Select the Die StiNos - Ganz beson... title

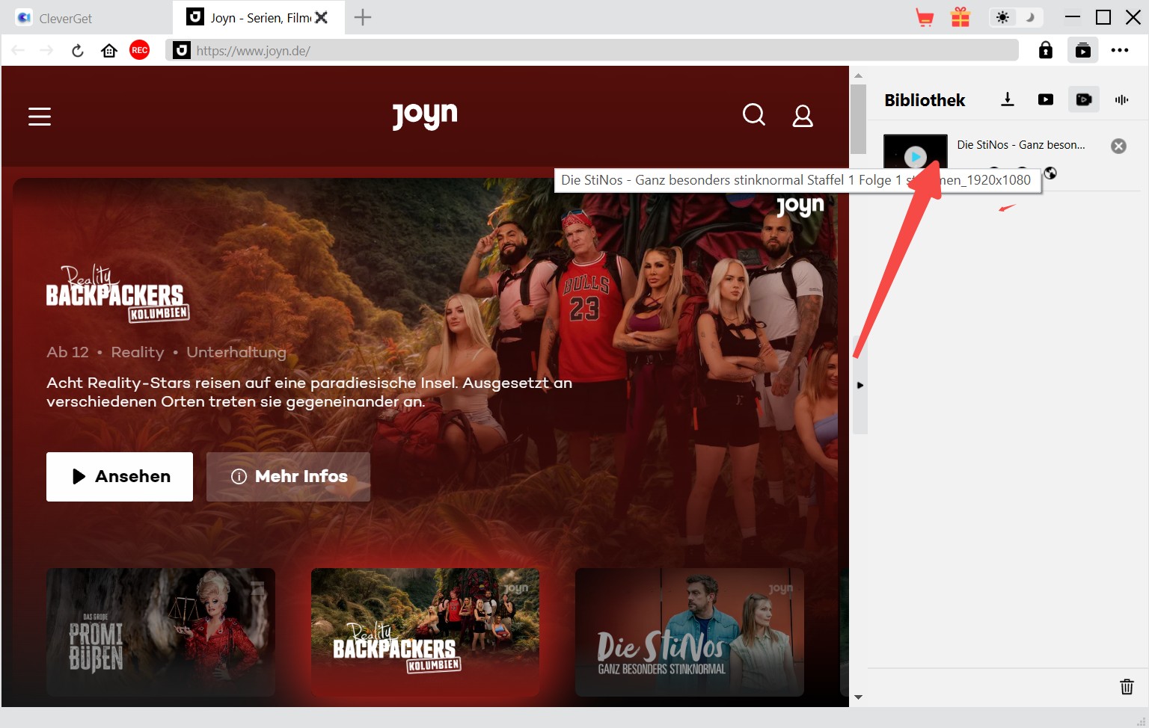(x=1021, y=145)
